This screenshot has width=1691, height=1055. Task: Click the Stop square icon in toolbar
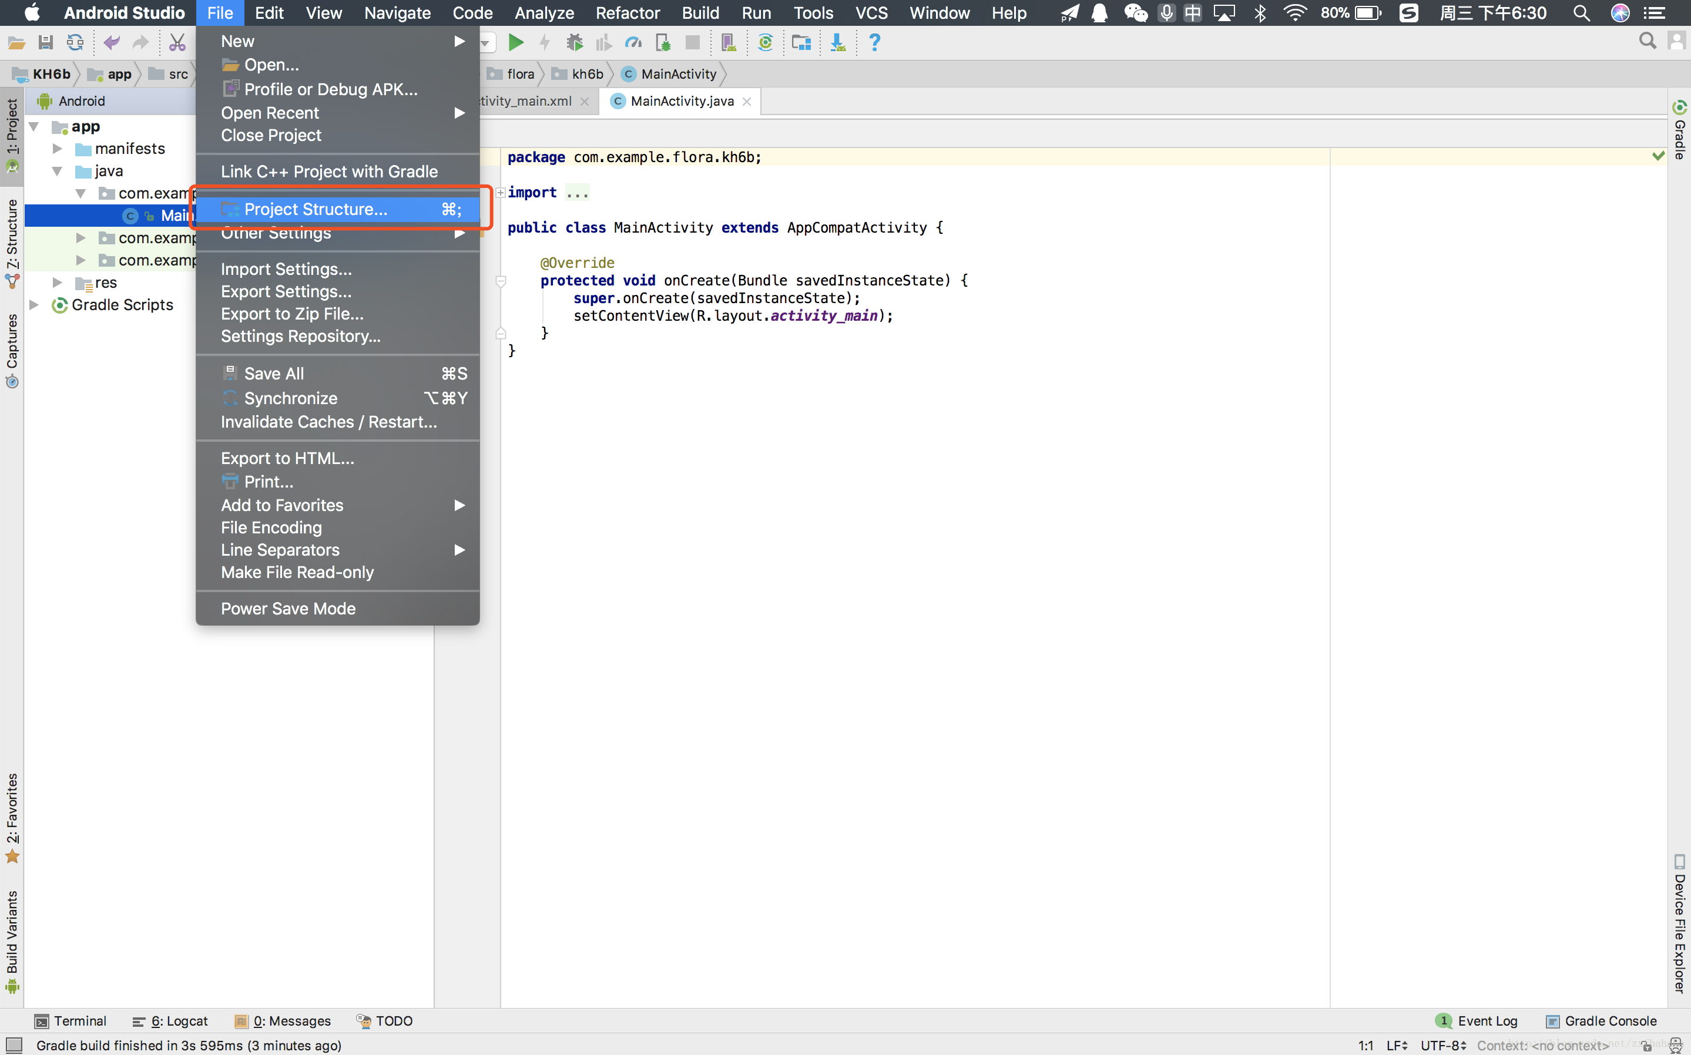(692, 43)
